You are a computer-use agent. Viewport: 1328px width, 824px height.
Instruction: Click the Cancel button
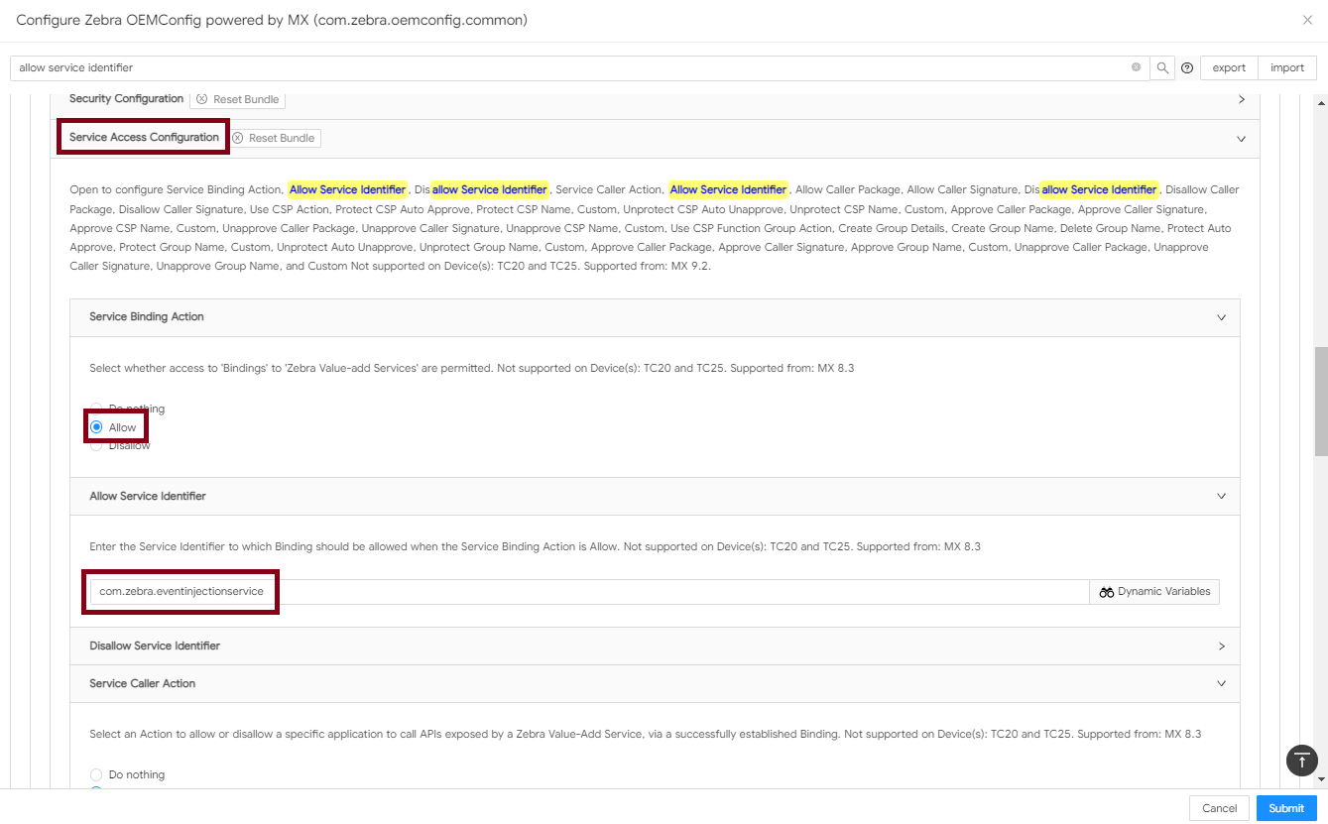tap(1219, 808)
